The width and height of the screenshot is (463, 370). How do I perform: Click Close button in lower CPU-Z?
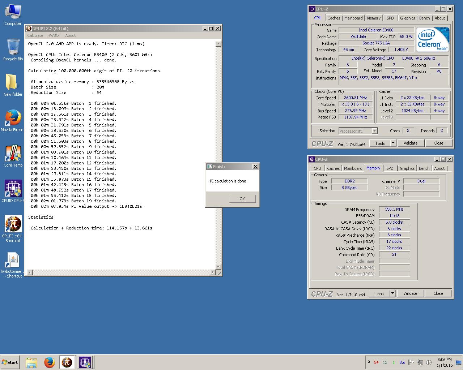coord(438,293)
